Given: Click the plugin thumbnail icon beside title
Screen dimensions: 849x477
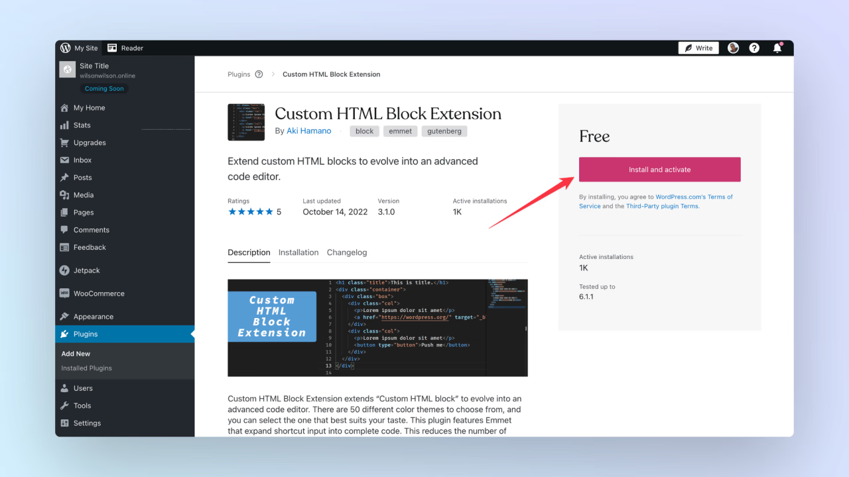Looking at the screenshot, I should coord(246,122).
